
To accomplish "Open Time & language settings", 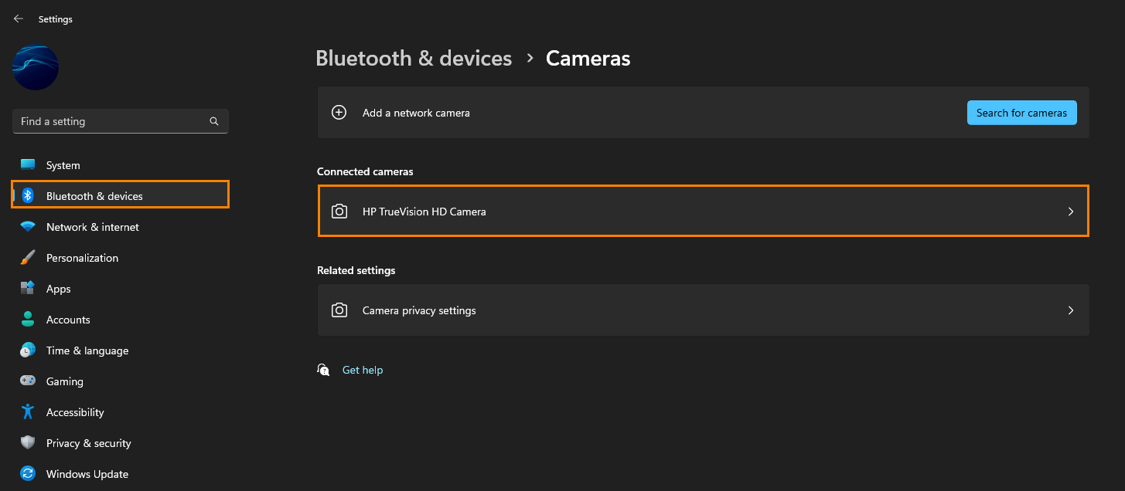I will point(121,350).
